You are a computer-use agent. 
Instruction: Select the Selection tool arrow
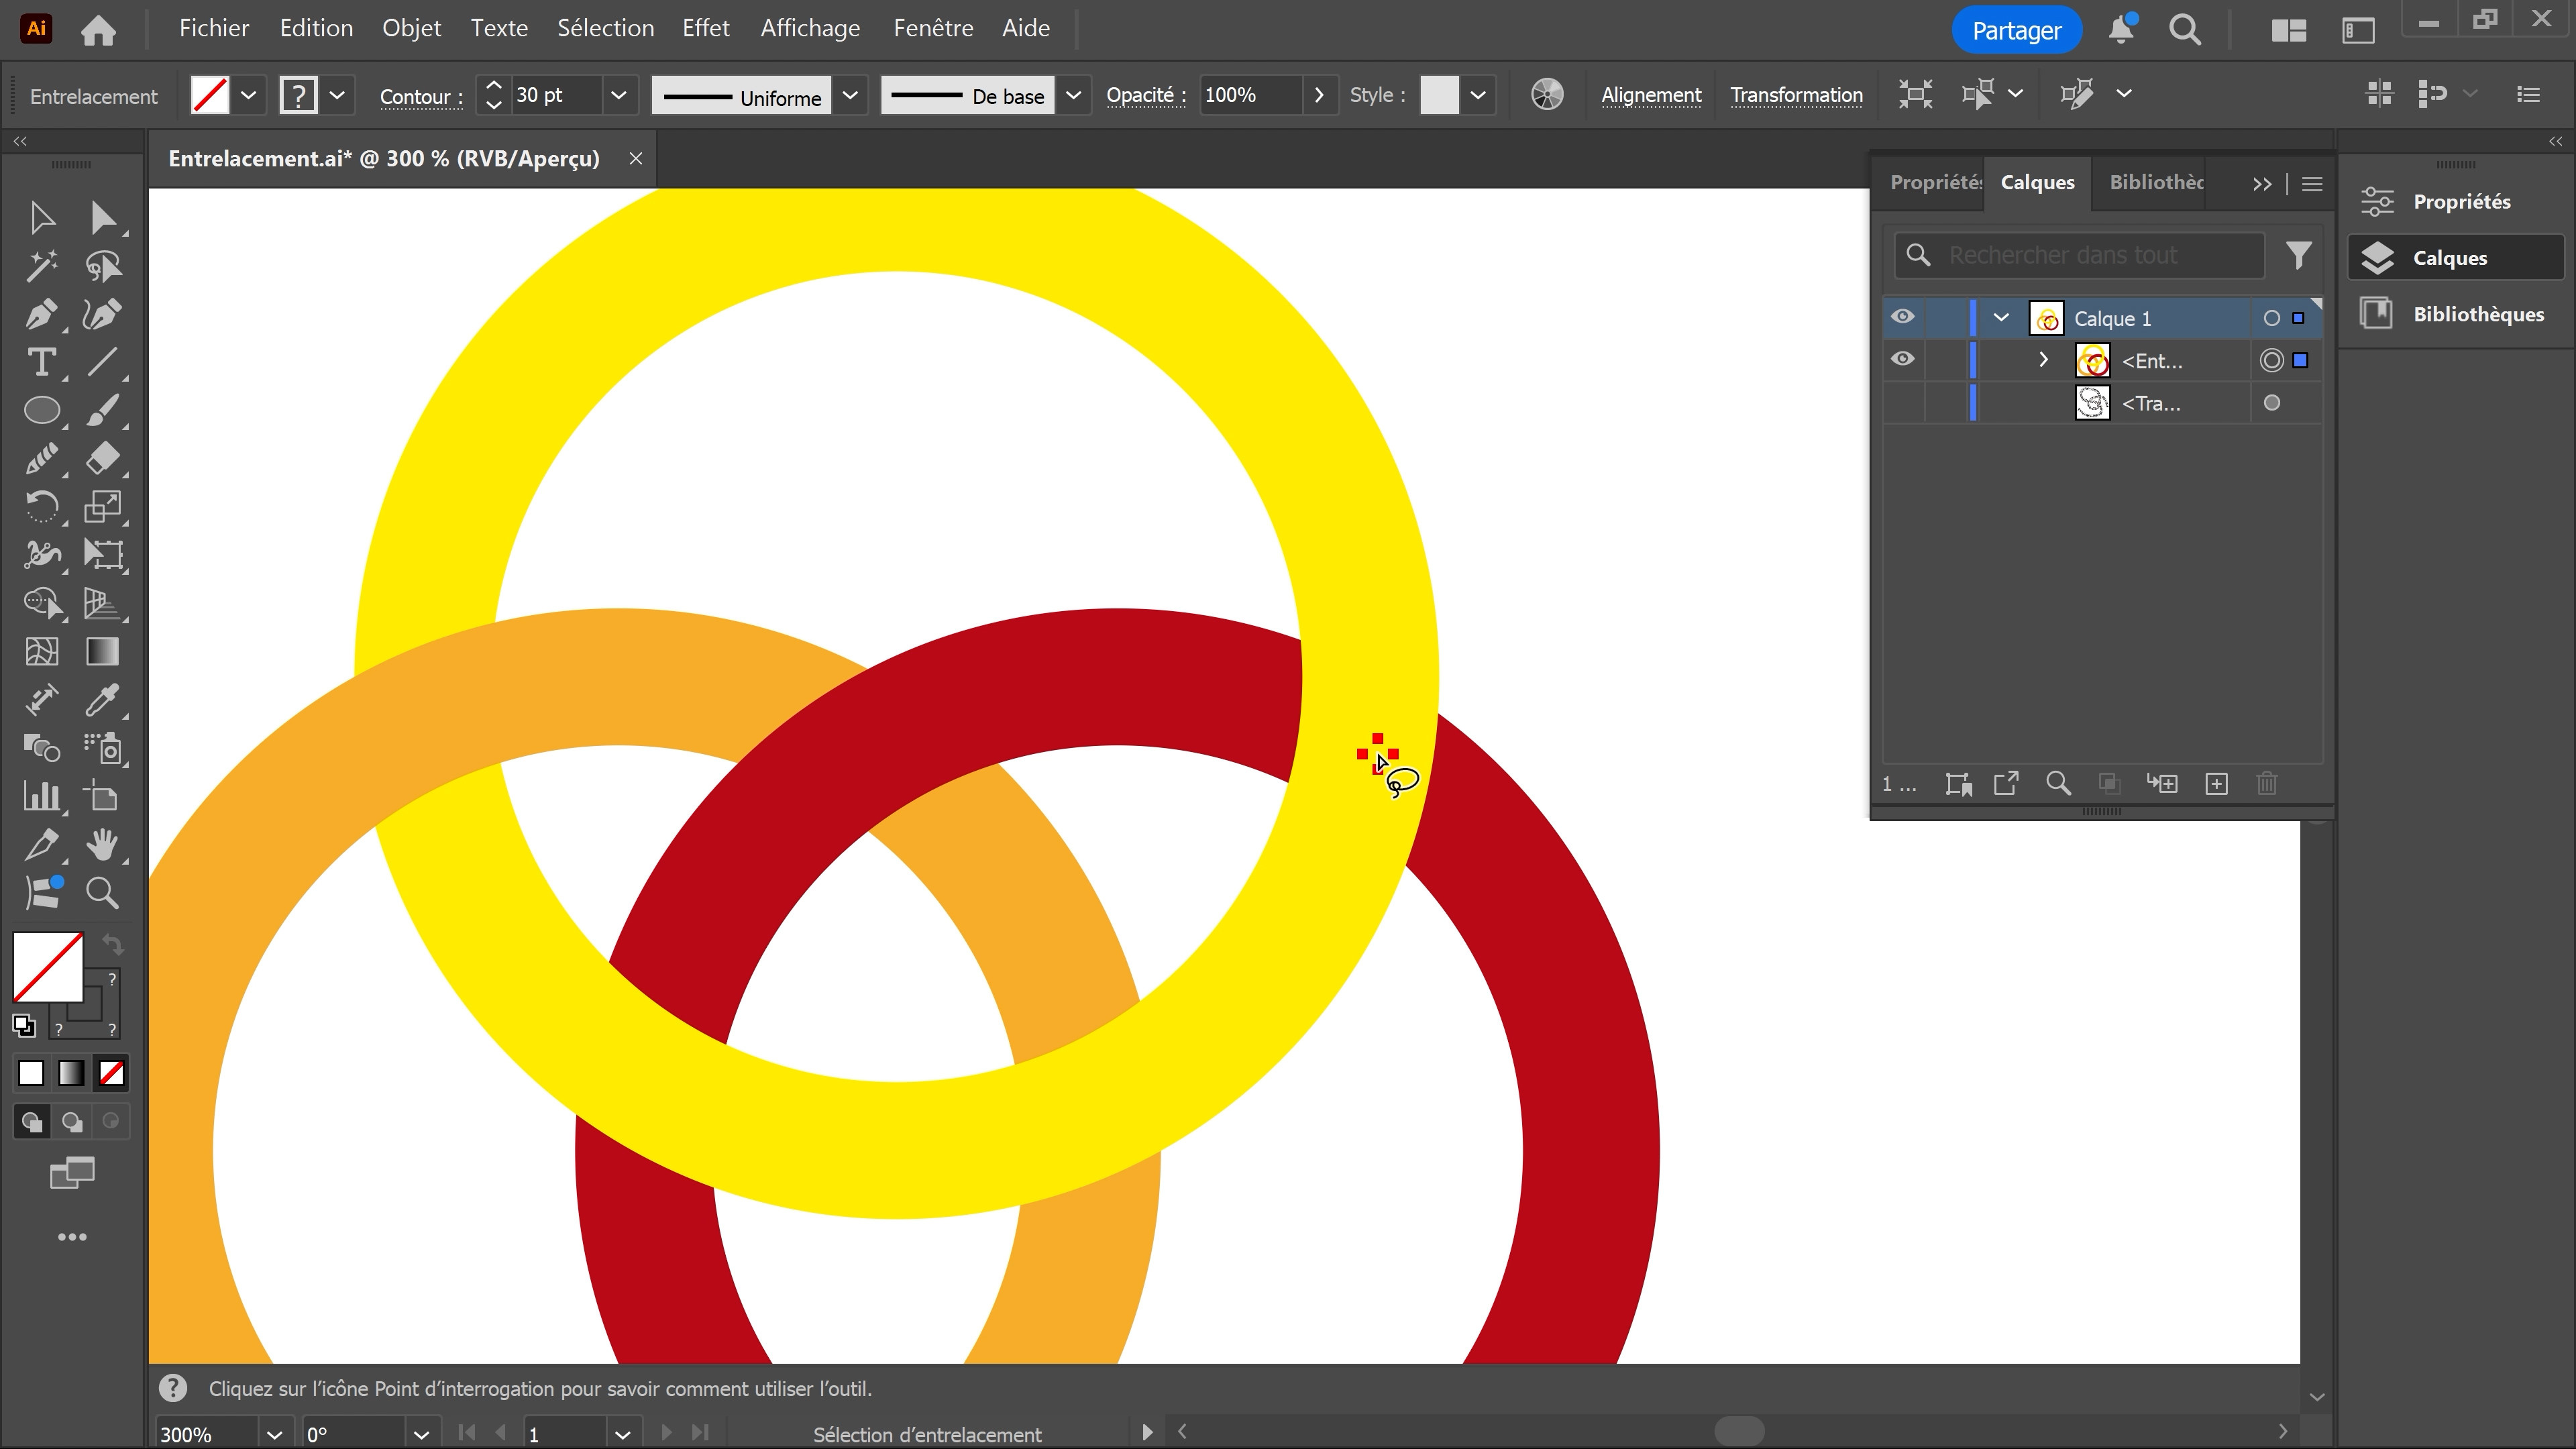pyautogui.click(x=42, y=217)
